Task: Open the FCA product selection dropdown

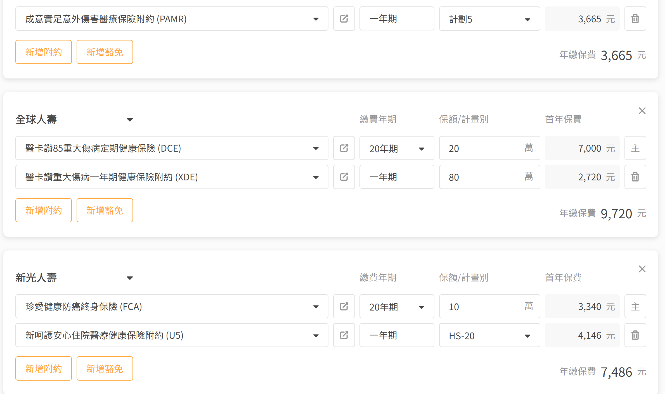Action: (172, 307)
